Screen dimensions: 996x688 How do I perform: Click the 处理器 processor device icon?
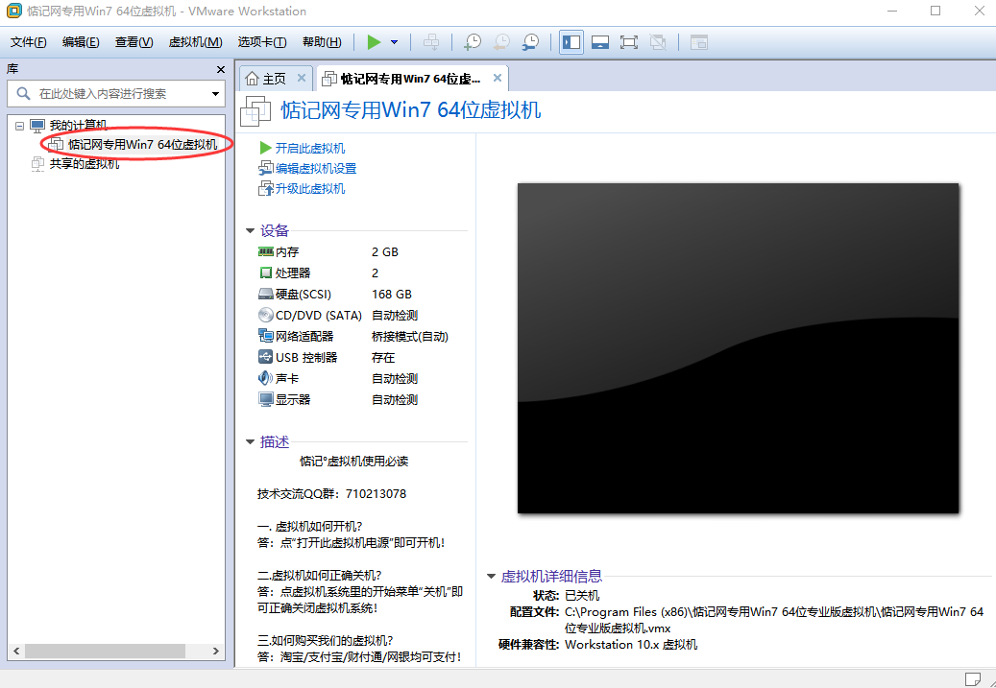[265, 273]
